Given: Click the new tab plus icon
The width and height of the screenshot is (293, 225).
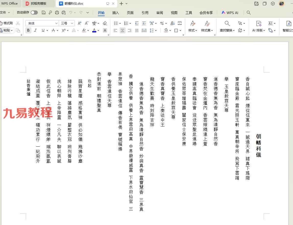Looking at the screenshot, I should (121, 4).
